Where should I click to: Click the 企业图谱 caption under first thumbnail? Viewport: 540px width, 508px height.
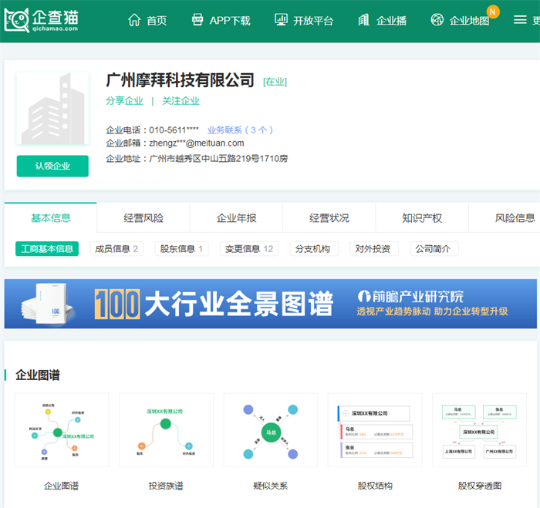pyautogui.click(x=61, y=486)
